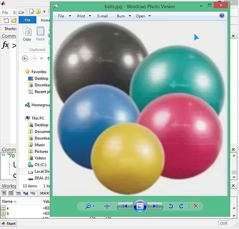Open the zoom control in Photo Viewer
Viewport: 239px width, 229px height.
click(90, 206)
